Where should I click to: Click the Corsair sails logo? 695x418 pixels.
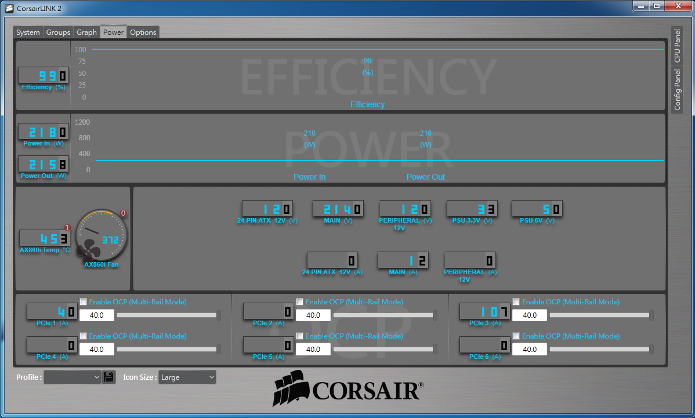(290, 388)
